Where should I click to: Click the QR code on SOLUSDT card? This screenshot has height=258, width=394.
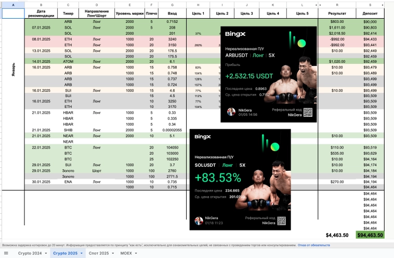(281, 221)
